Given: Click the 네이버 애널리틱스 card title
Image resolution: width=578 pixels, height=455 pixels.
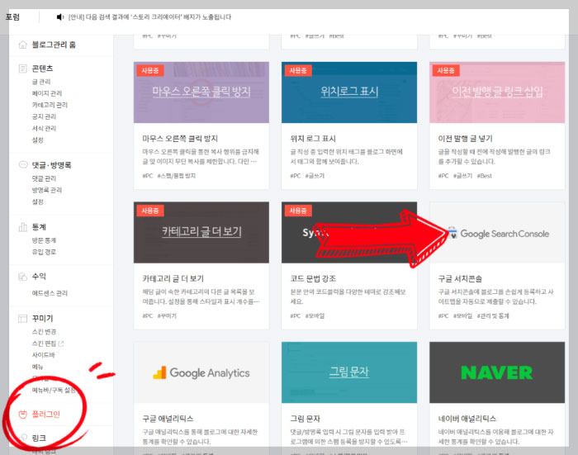Looking at the screenshot, I should coord(467,419).
